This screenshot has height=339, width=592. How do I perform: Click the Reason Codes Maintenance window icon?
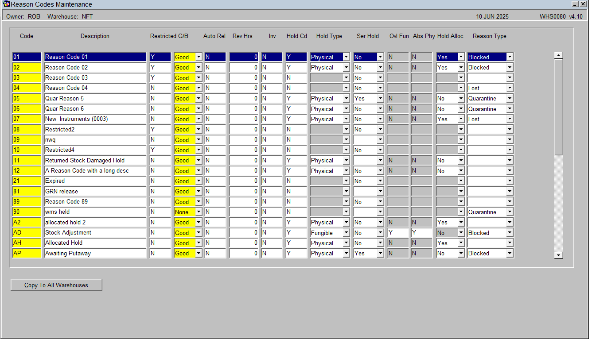[6, 4]
